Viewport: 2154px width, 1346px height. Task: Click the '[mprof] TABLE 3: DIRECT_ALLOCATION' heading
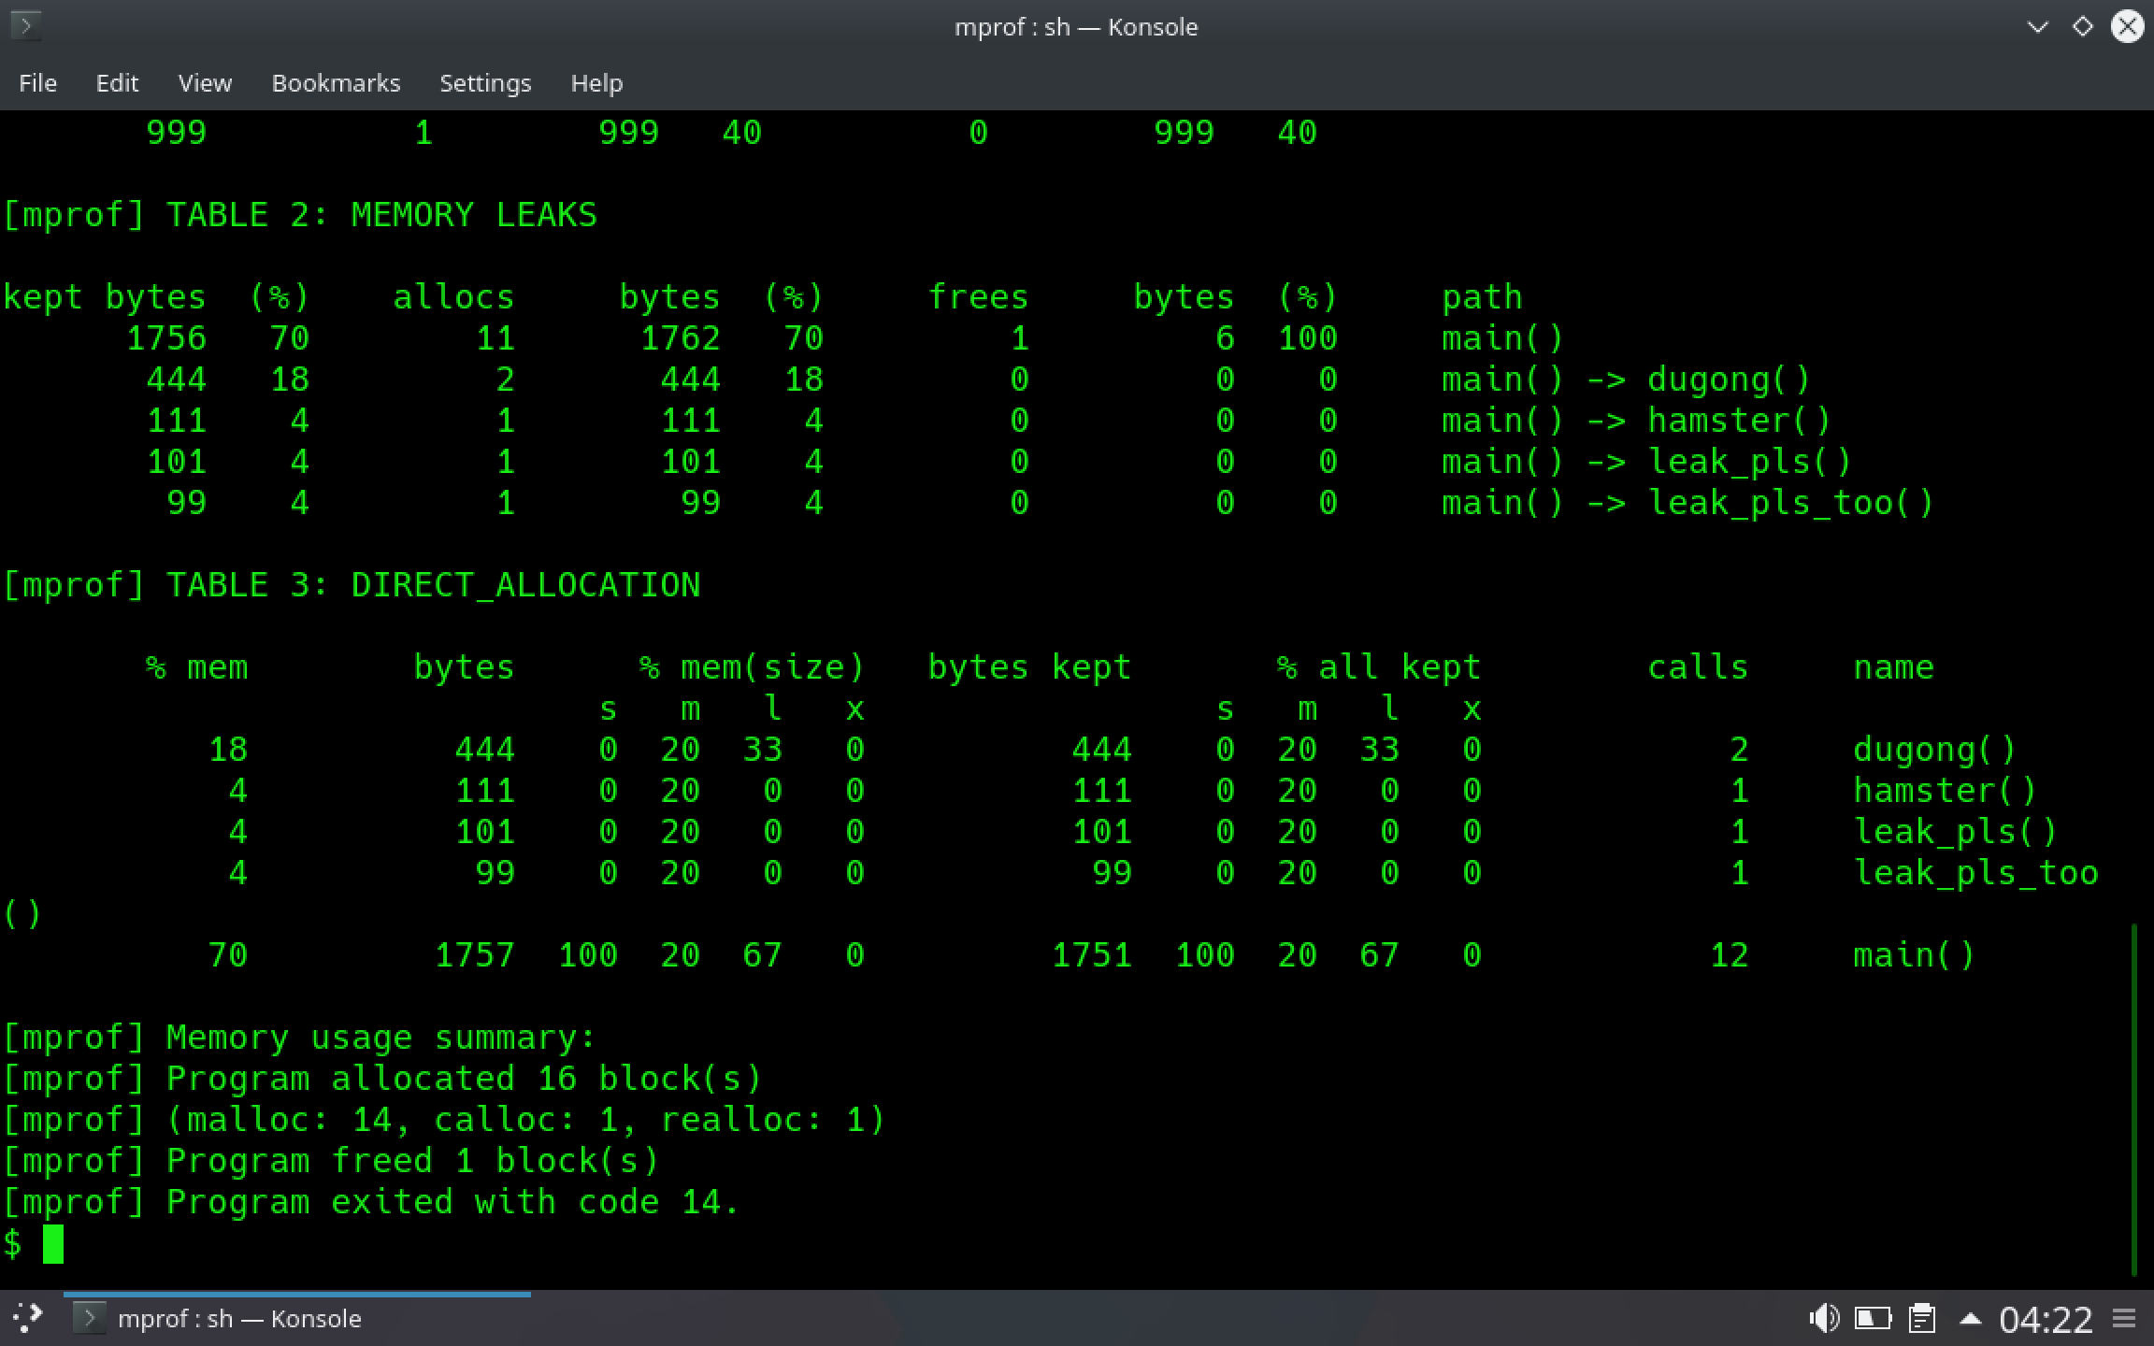point(351,585)
